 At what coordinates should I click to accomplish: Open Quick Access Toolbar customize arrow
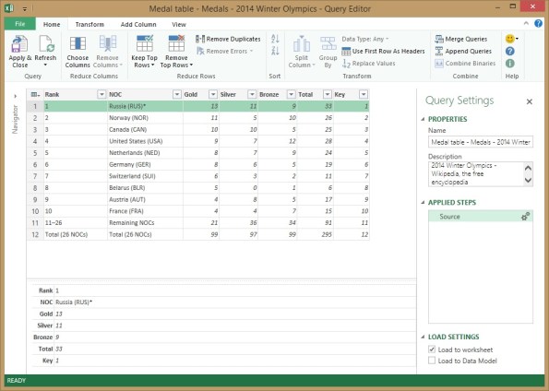click(25, 8)
